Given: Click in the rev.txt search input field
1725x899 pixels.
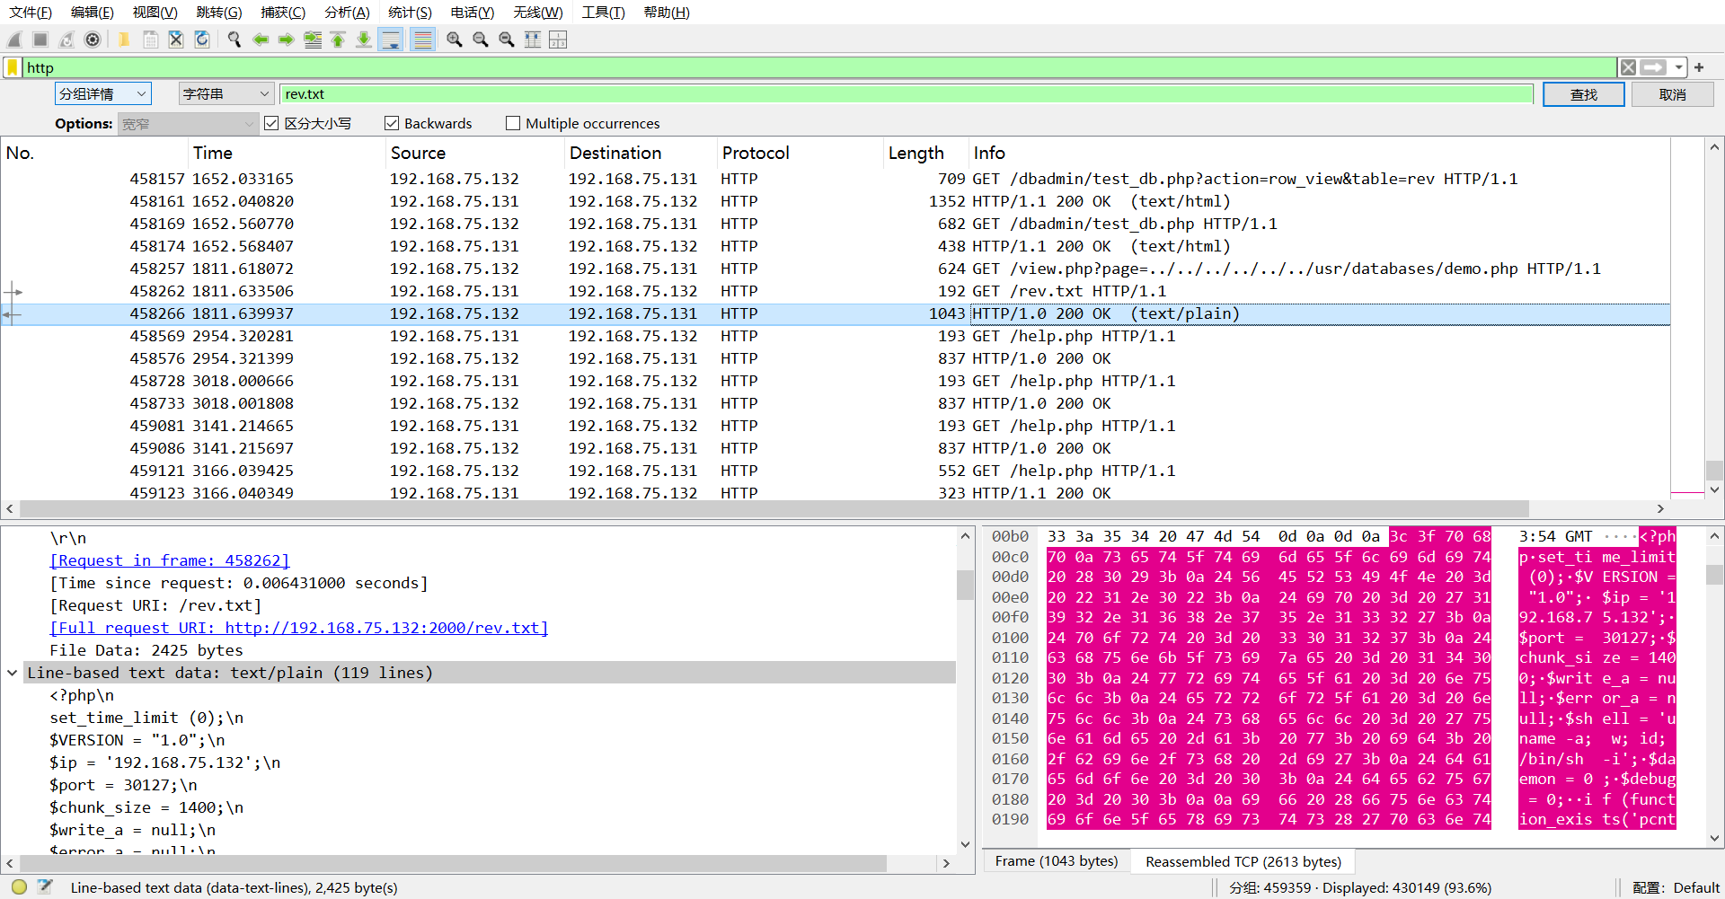Looking at the screenshot, I should click(x=907, y=94).
